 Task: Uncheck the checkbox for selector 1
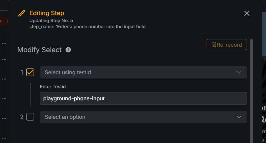tap(30, 72)
